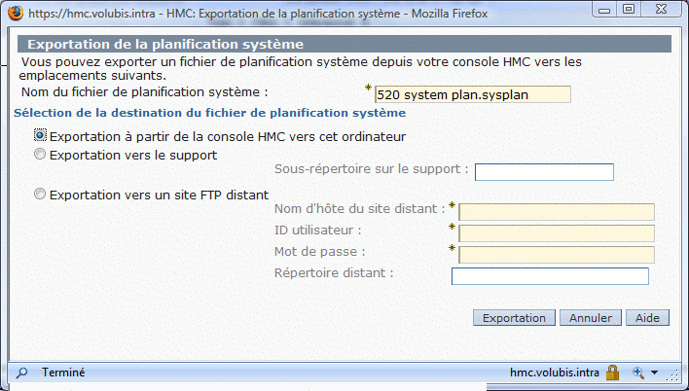Click hmc.volubis.intra site name in status bar
The image size is (689, 391).
555,373
